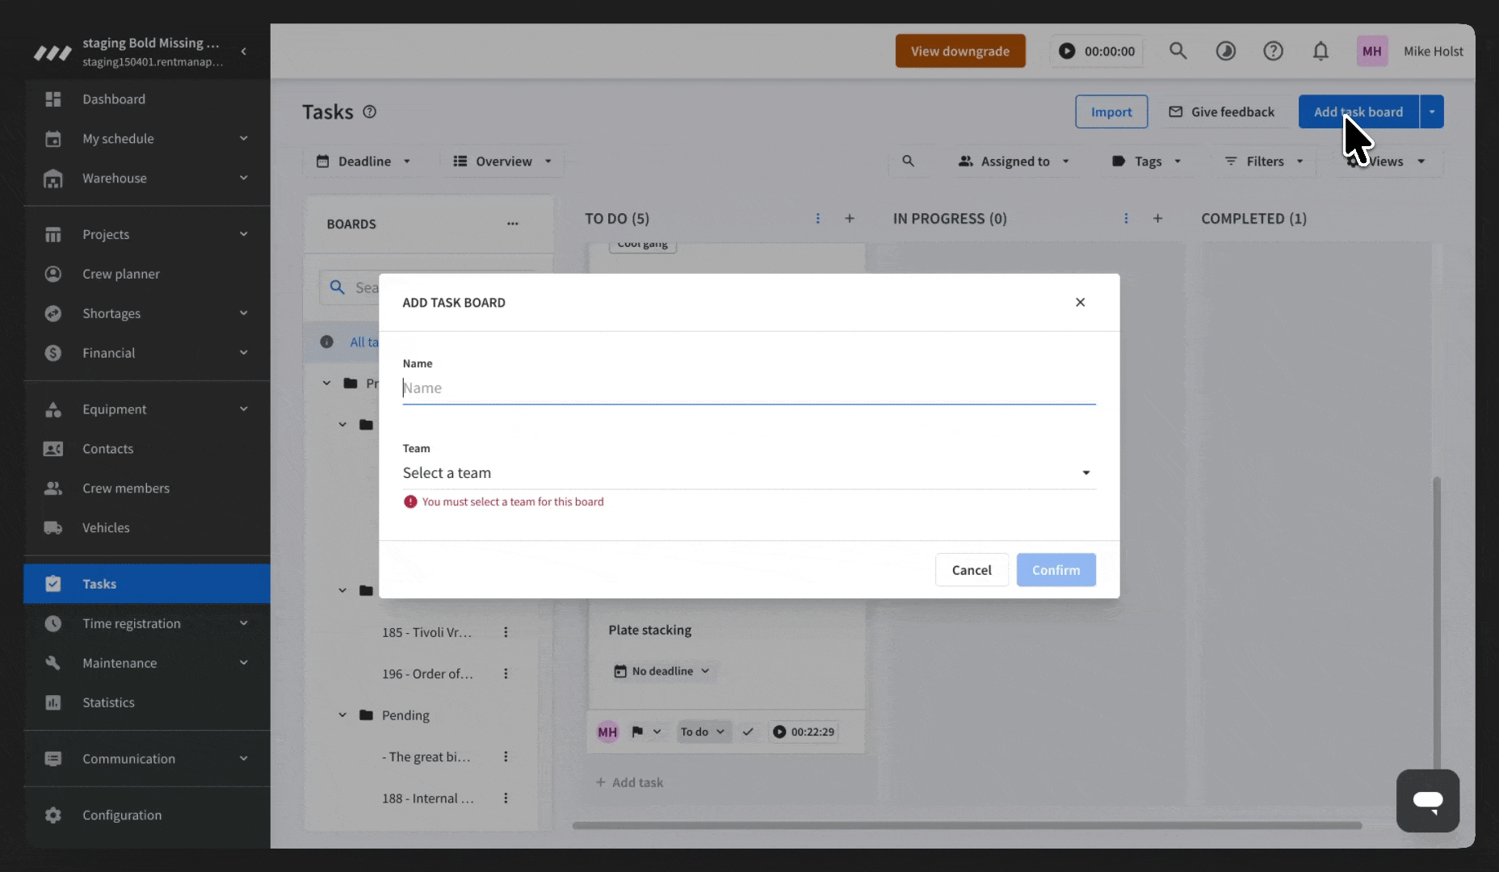Click the clock icon in top bar
Image resolution: width=1499 pixels, height=872 pixels.
[x=1225, y=51]
